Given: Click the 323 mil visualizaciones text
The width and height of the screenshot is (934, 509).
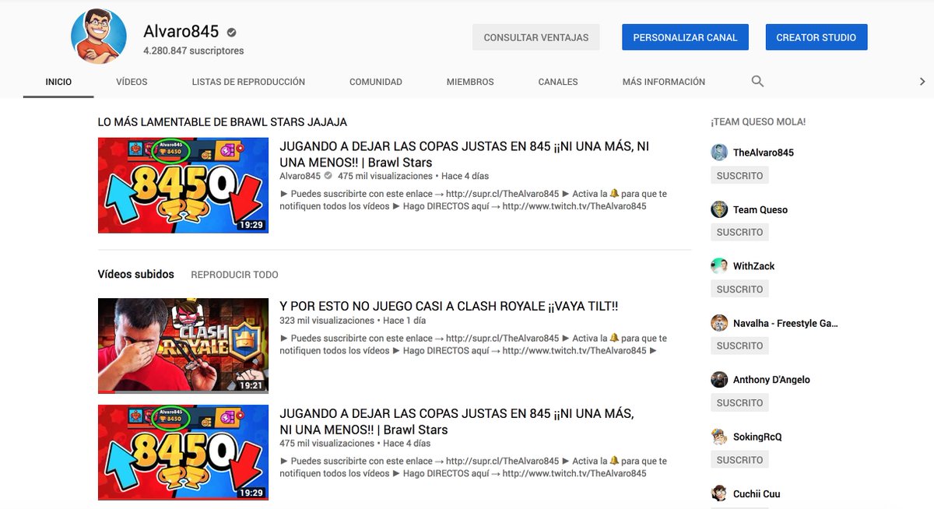Looking at the screenshot, I should pyautogui.click(x=328, y=321).
